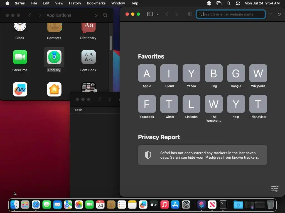Open LinkedIn favorite tile
285x213 pixels.
tap(191, 104)
